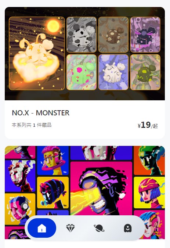Select the purple black monster thumbnail
Image resolution: width=170 pixels, height=248 pixels.
(x=145, y=35)
